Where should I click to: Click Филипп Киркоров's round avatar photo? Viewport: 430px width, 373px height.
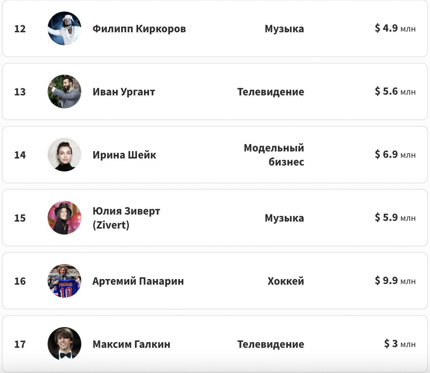tap(64, 29)
